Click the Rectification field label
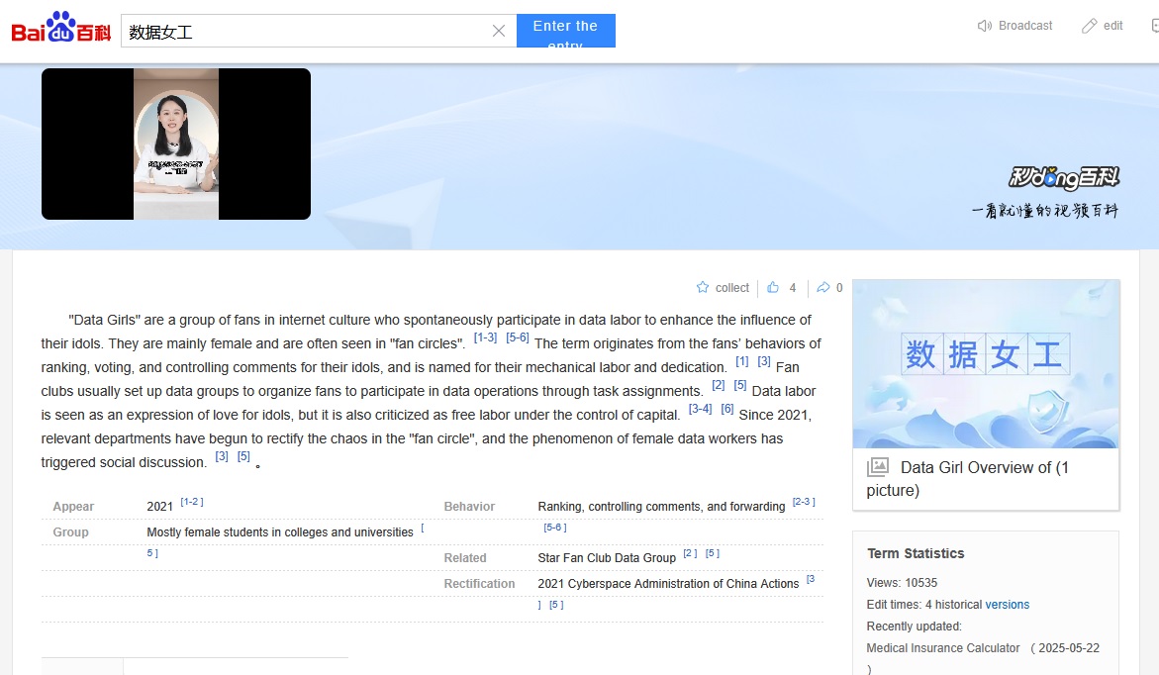The width and height of the screenshot is (1159, 675). click(479, 584)
